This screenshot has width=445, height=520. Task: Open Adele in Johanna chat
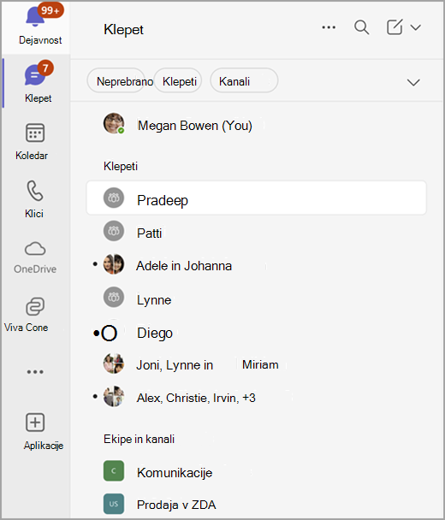256,265
